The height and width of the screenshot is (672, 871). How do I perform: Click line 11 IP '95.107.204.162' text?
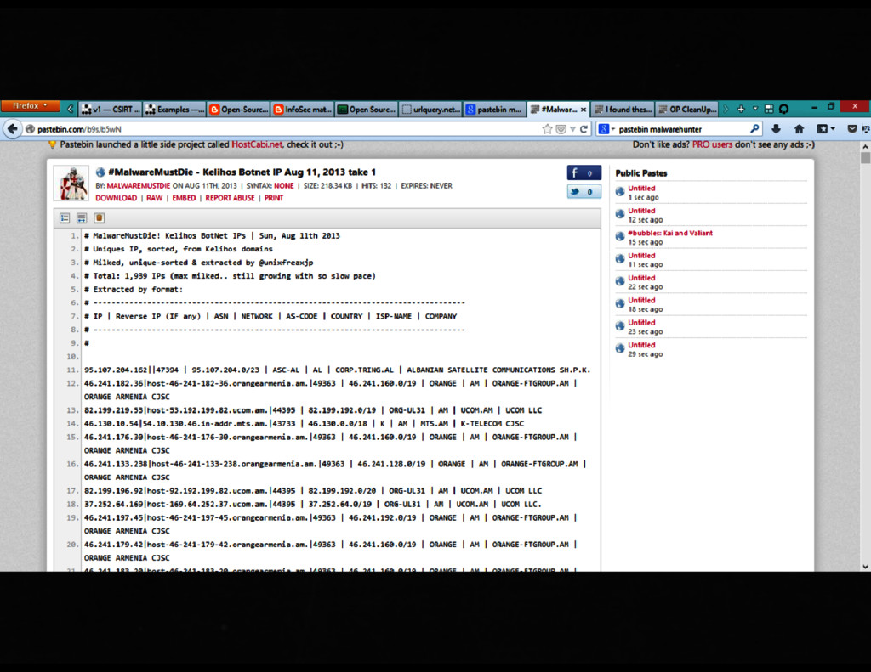[x=116, y=370]
